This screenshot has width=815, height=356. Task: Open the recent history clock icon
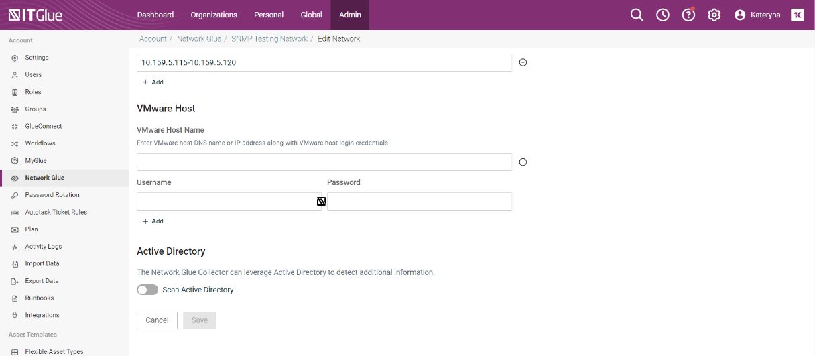click(x=663, y=15)
